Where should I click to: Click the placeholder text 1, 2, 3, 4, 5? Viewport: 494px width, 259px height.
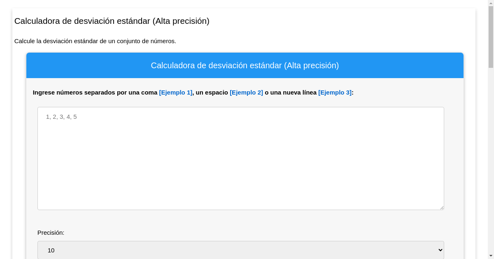coord(61,117)
